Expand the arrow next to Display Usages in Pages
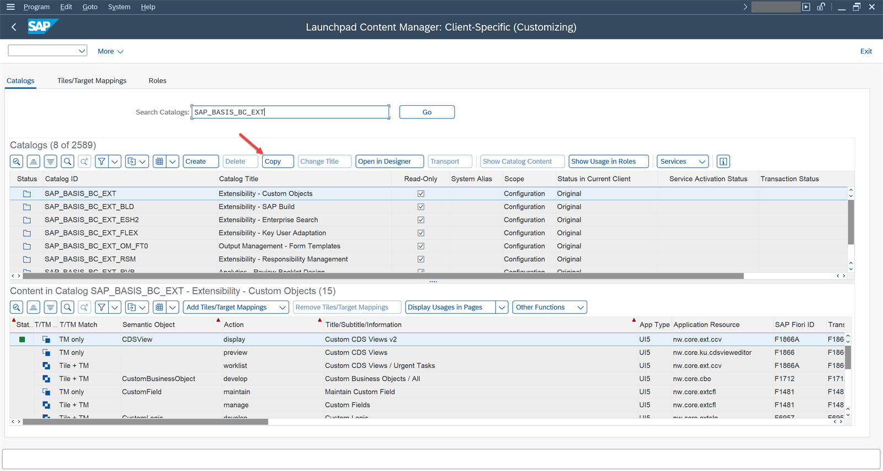 click(502, 307)
